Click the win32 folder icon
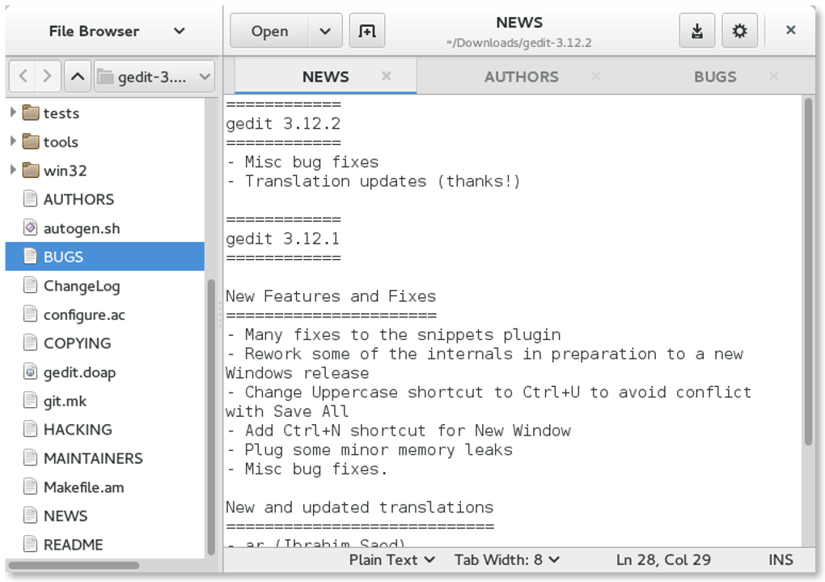 pyautogui.click(x=31, y=170)
